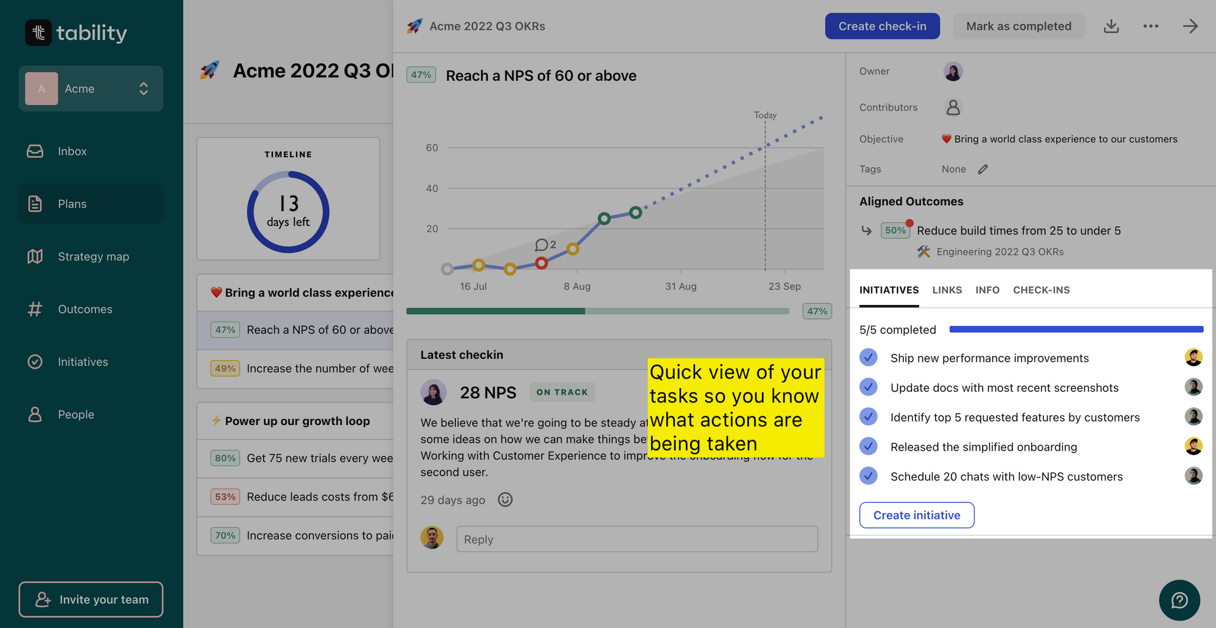Image resolution: width=1216 pixels, height=628 pixels.
Task: Select the latest green check-in point on chart
Action: coord(635,213)
